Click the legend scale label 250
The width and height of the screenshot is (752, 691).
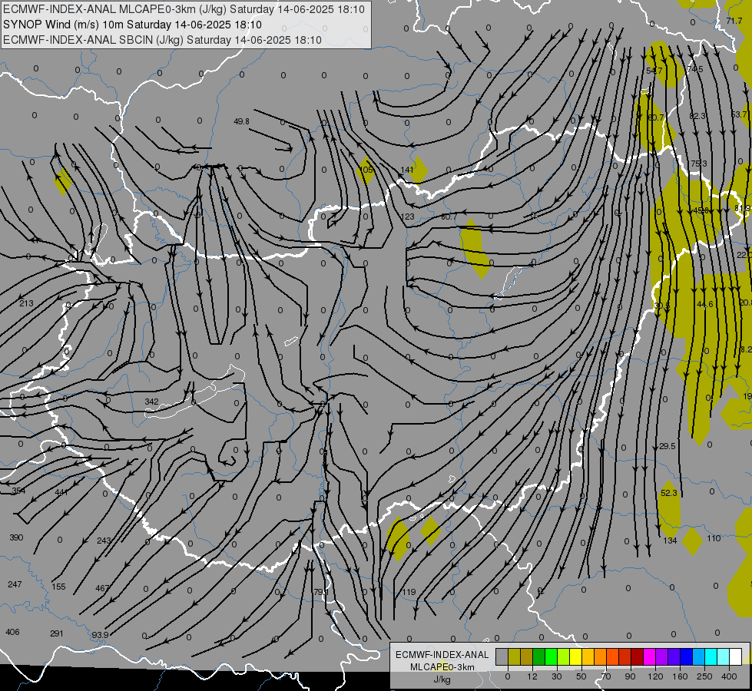(x=704, y=676)
